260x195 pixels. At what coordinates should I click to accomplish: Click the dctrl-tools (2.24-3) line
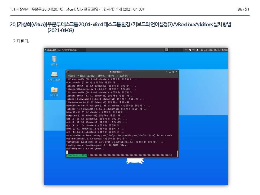pos(93,82)
